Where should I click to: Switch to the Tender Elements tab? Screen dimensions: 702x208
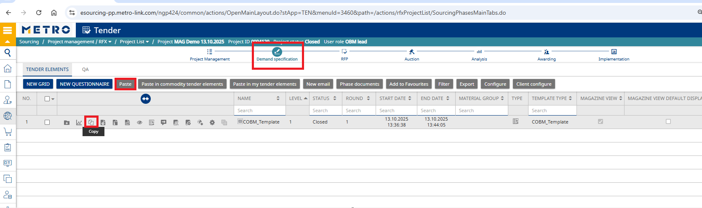[47, 69]
